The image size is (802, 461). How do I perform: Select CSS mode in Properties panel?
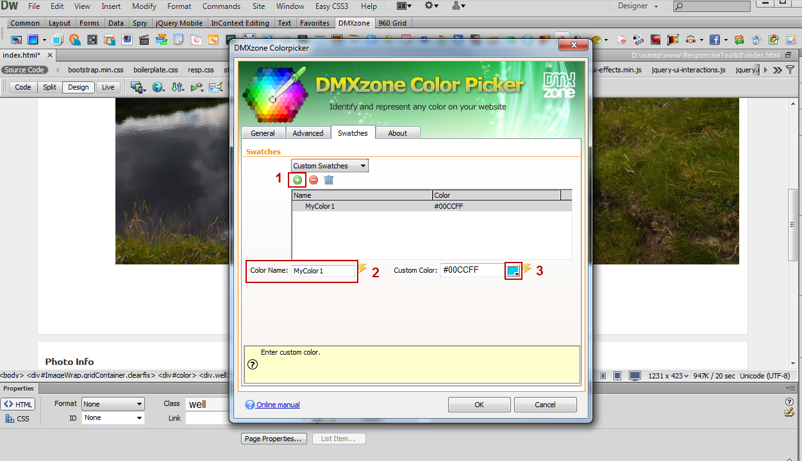18,419
